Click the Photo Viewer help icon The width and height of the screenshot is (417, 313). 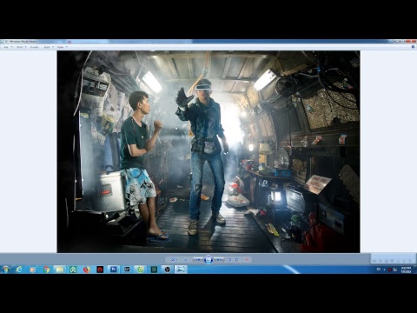[x=414, y=47]
